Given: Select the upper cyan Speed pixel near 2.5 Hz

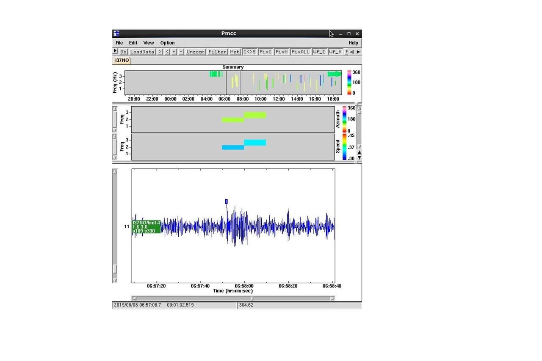Looking at the screenshot, I should click(255, 143).
